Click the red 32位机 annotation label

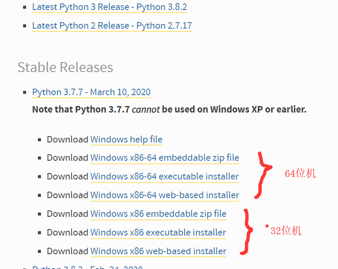point(286,231)
